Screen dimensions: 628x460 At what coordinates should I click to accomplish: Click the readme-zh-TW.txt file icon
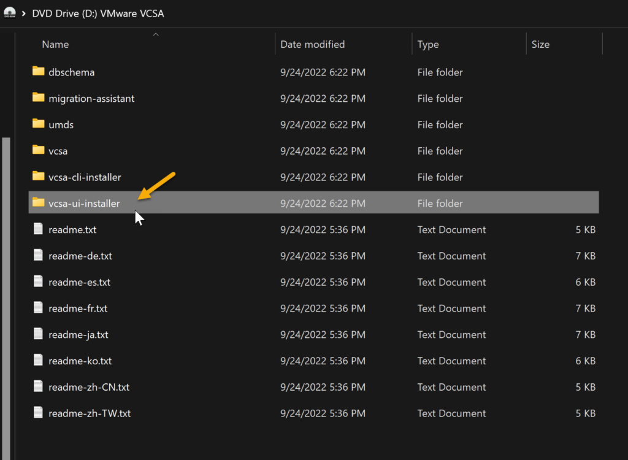tap(39, 413)
